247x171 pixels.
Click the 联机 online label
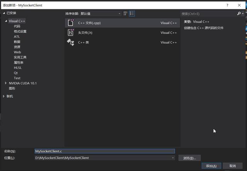coord(10,96)
